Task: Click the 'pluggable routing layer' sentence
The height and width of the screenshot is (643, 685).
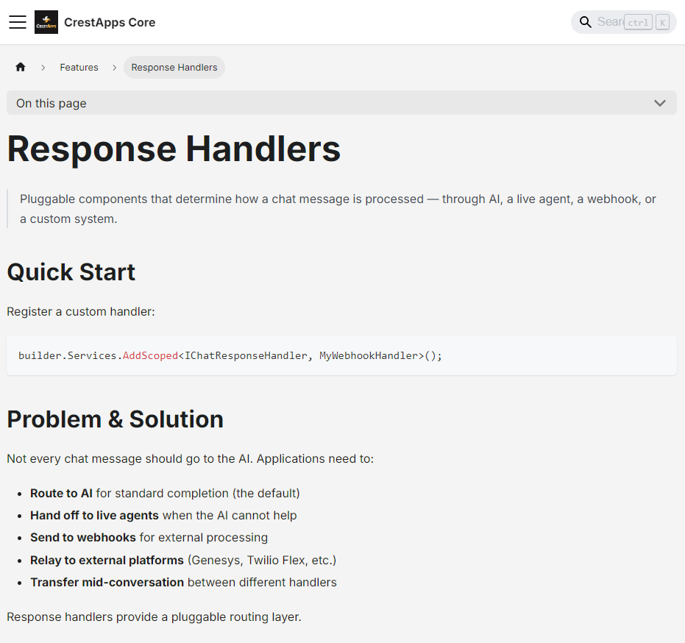Action: (x=155, y=617)
